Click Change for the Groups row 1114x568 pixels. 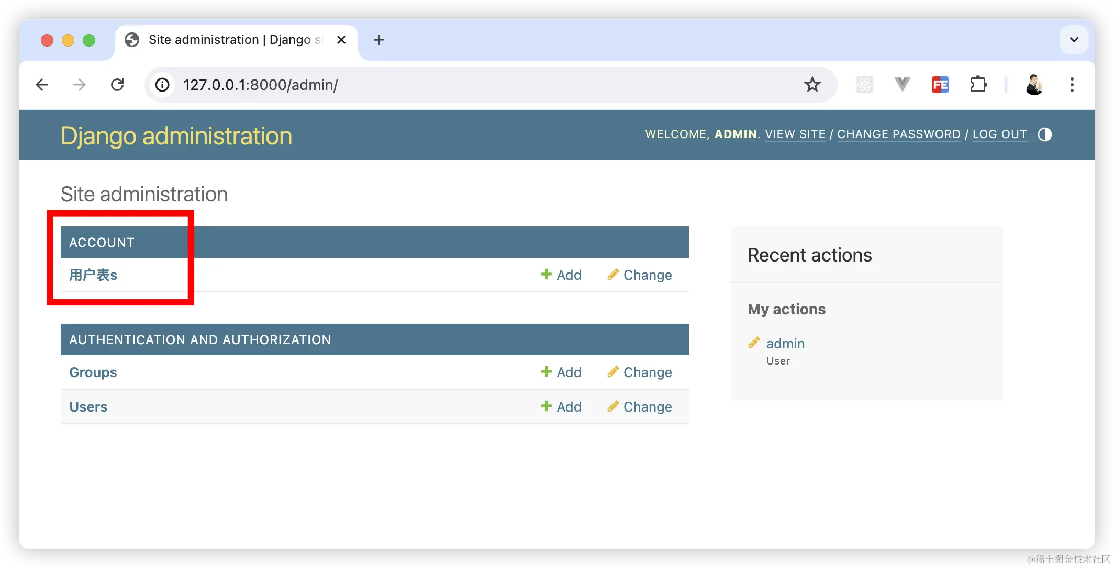(x=640, y=372)
